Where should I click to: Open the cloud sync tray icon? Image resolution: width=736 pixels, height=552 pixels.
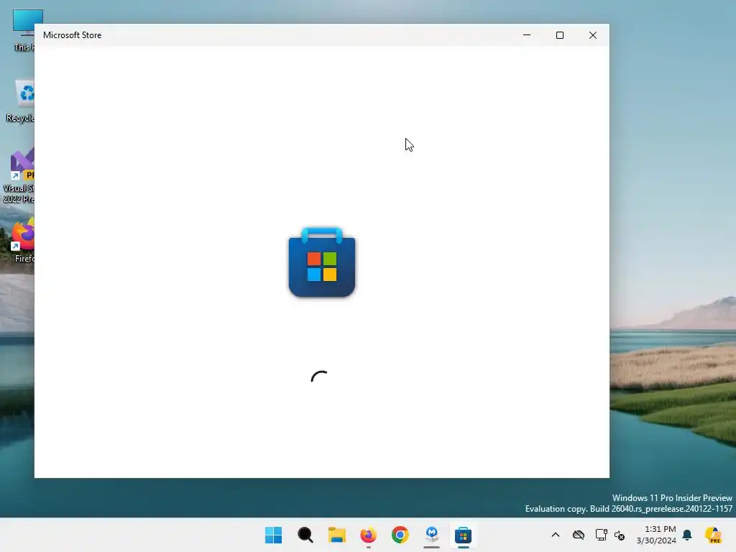point(579,535)
